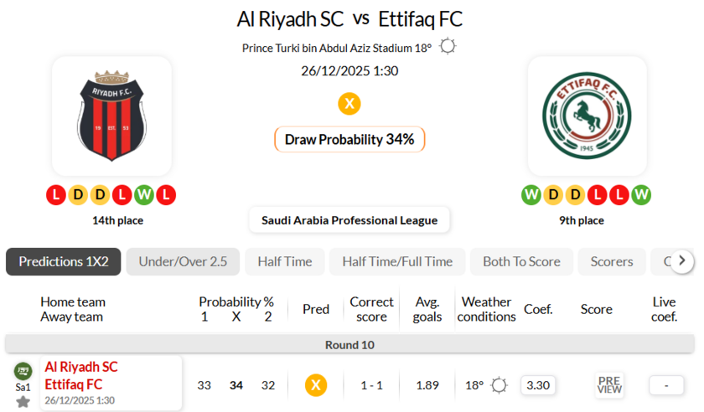This screenshot has height=412, width=704.
Task: Switch to the Under/Over 2.5 tab
Action: 183,261
